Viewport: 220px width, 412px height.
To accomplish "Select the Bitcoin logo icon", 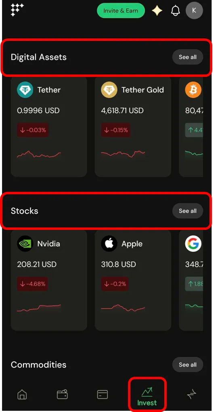I will pyautogui.click(x=193, y=90).
